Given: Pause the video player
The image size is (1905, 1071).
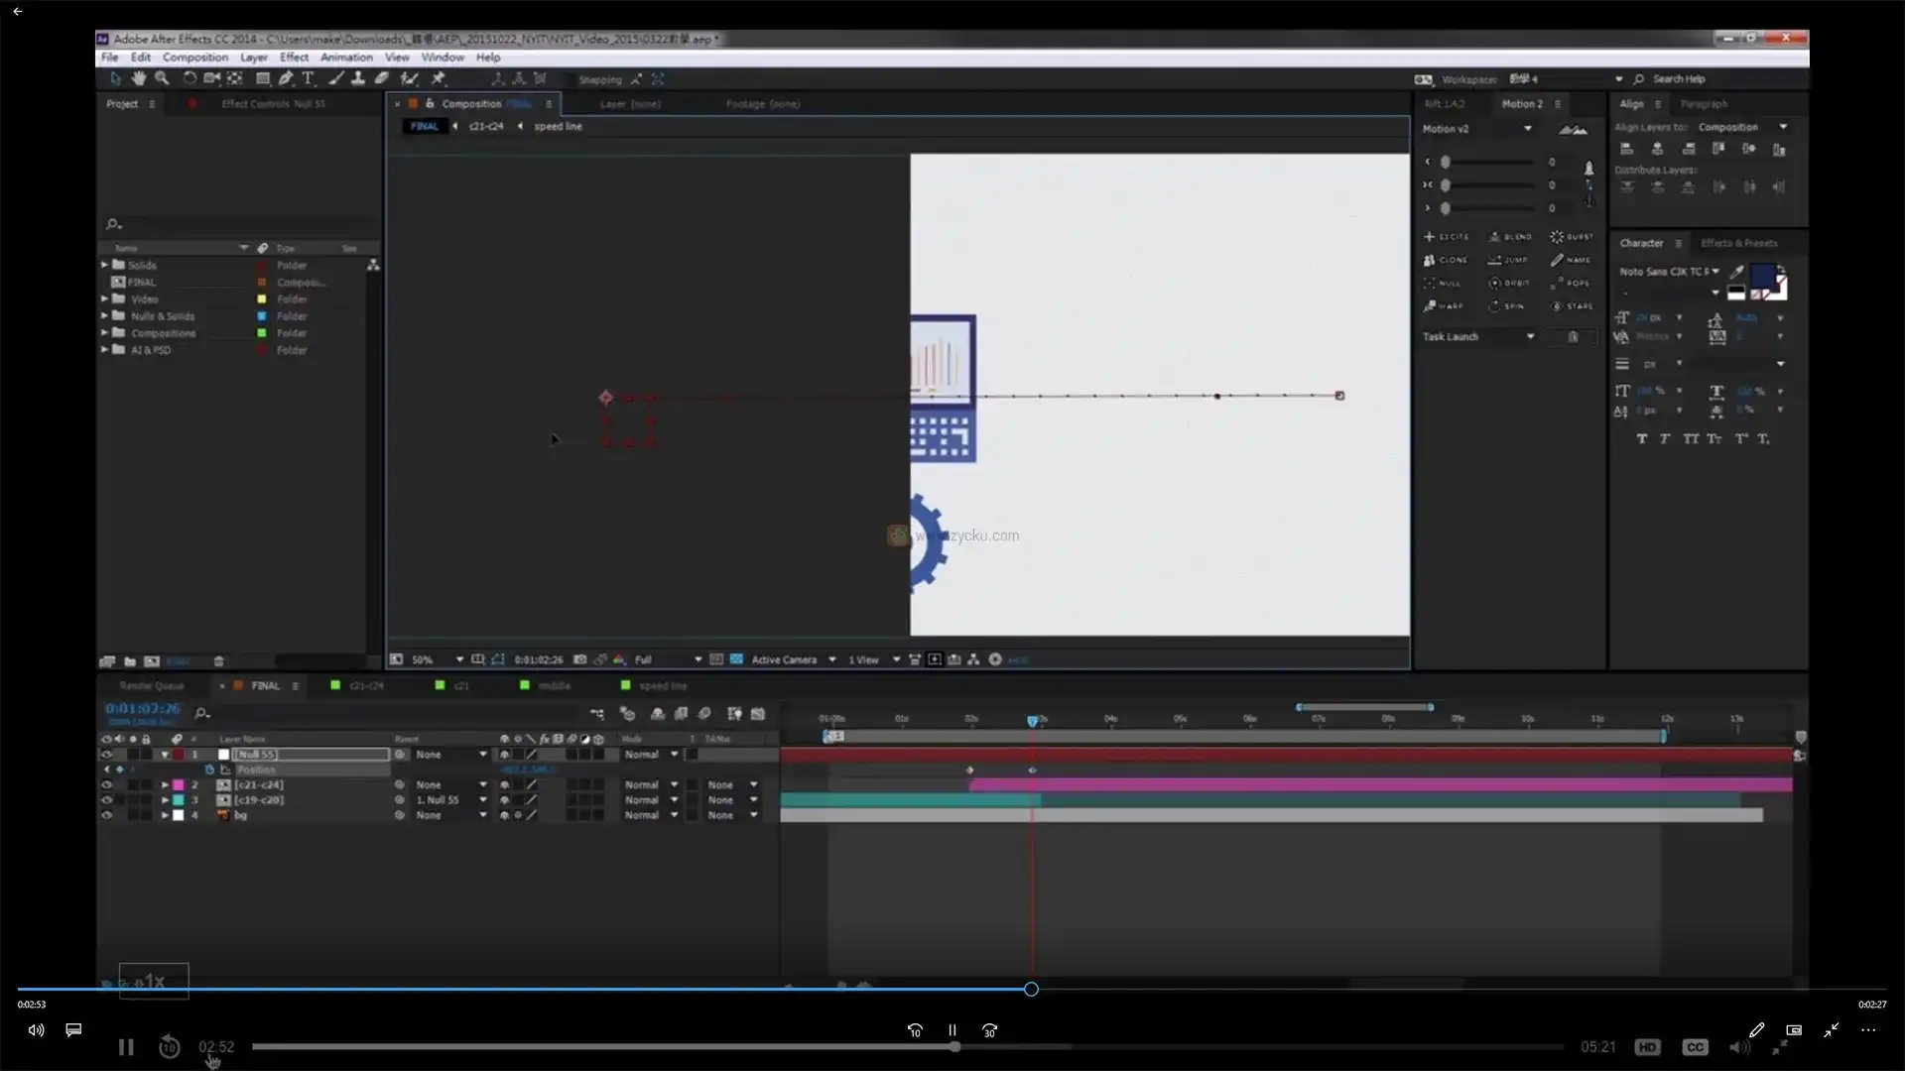Looking at the screenshot, I should [126, 1047].
